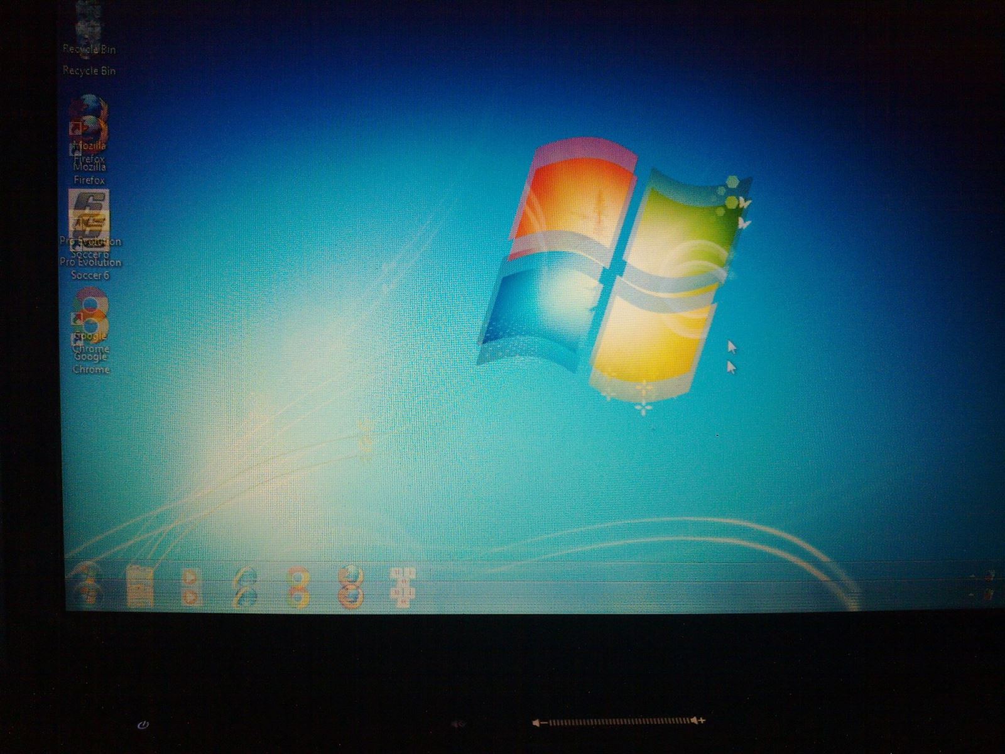Select the Recycle Bin desktop icon
The width and height of the screenshot is (1005, 754).
tap(89, 39)
